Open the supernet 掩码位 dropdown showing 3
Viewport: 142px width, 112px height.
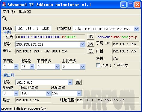(x=16, y=93)
